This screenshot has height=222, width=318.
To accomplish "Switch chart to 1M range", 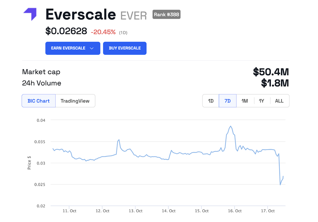I will (x=245, y=101).
